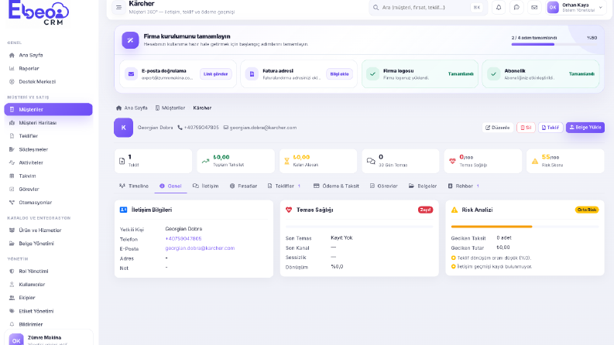This screenshot has height=345, width=614.
Task: Click the setup progress bar
Action: 554,44
